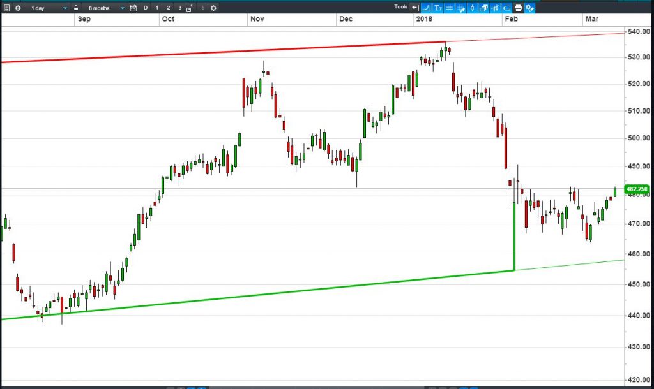Select the D layout preset
This screenshot has height=389, width=654.
(x=146, y=8)
